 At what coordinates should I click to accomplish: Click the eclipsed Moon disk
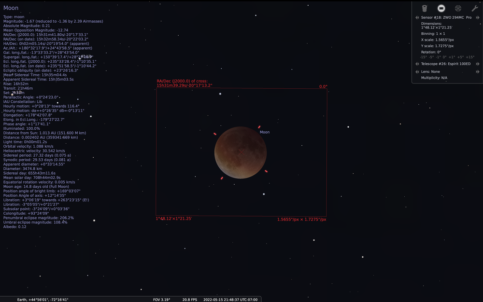240,152
